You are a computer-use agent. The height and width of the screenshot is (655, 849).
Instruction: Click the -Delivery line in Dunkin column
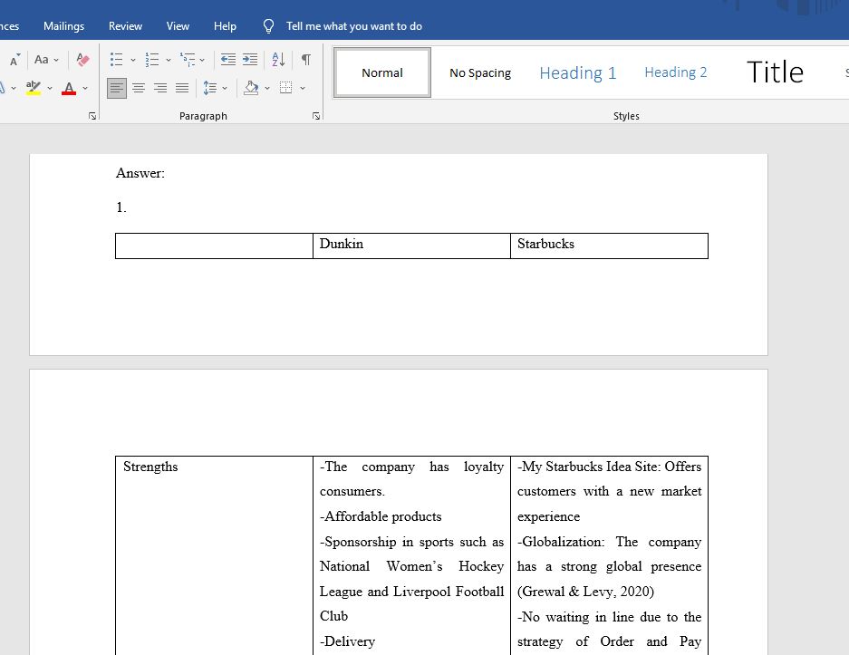tap(347, 641)
